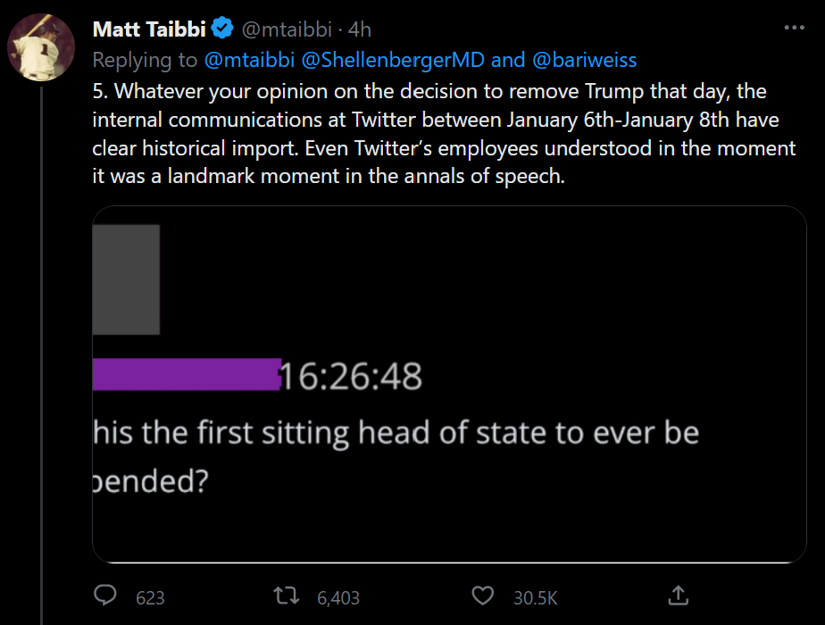
Task: Click the gray redacted box in image
Action: coord(126,279)
